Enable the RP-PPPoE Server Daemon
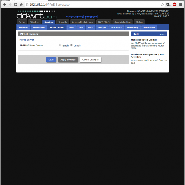 (x=60, y=45)
